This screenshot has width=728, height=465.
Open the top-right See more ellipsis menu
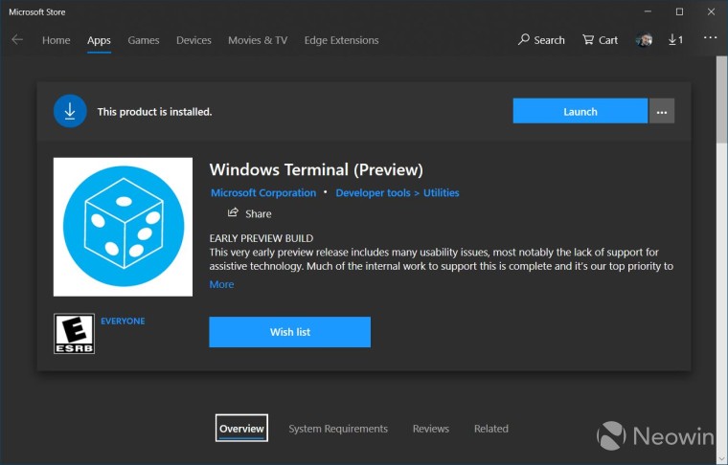click(x=710, y=38)
